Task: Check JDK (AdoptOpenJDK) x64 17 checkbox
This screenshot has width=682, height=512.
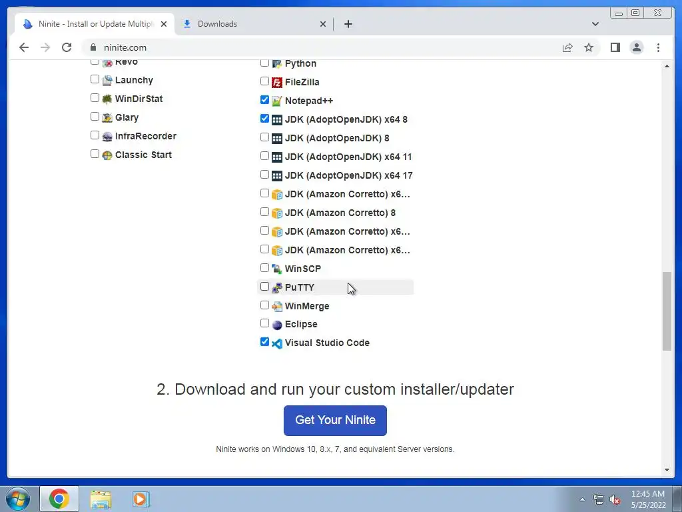Action: click(264, 175)
